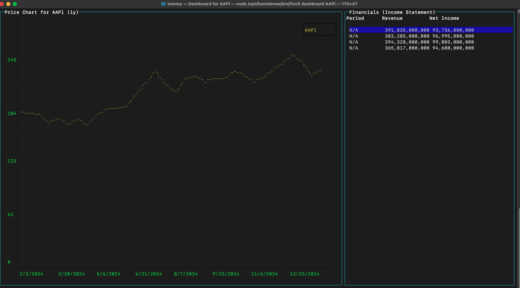The height and width of the screenshot is (288, 520).
Task: Click the net income value 99,803,000,000
Action: (x=453, y=42)
